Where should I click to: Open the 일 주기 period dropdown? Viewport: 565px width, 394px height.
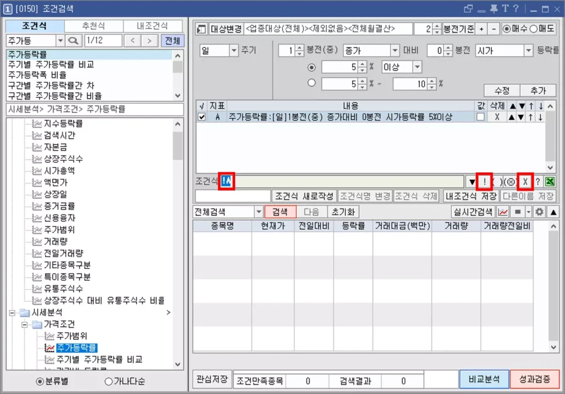tap(234, 50)
